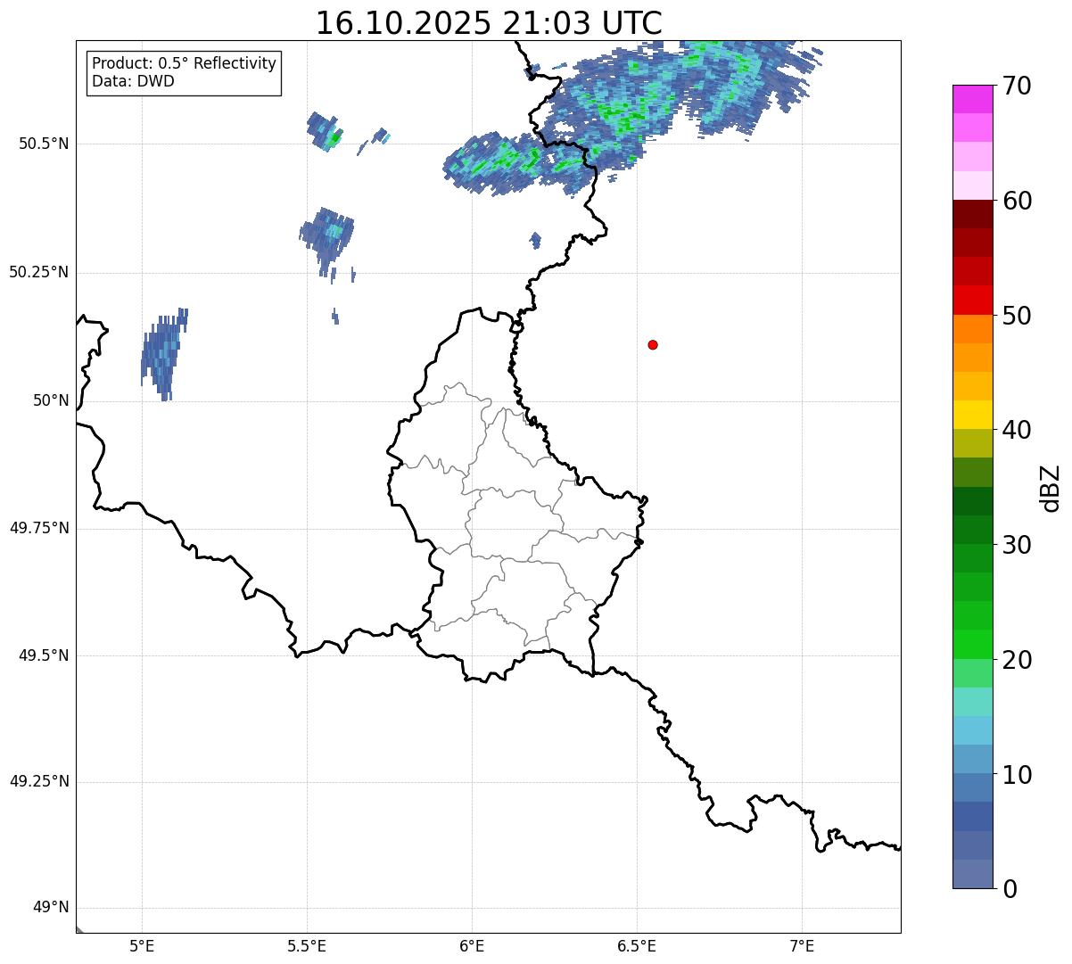Click the '7°E' longitude label
This screenshot has height=964, width=1072.
[802, 945]
